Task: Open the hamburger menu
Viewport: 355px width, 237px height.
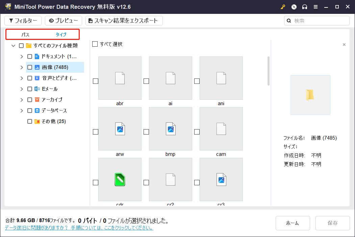Action: (x=316, y=6)
